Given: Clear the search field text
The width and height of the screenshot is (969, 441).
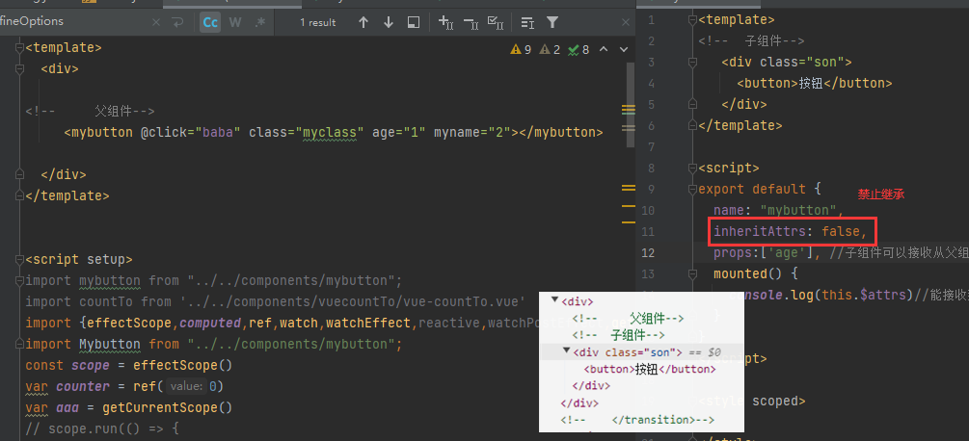Looking at the screenshot, I should (x=156, y=22).
